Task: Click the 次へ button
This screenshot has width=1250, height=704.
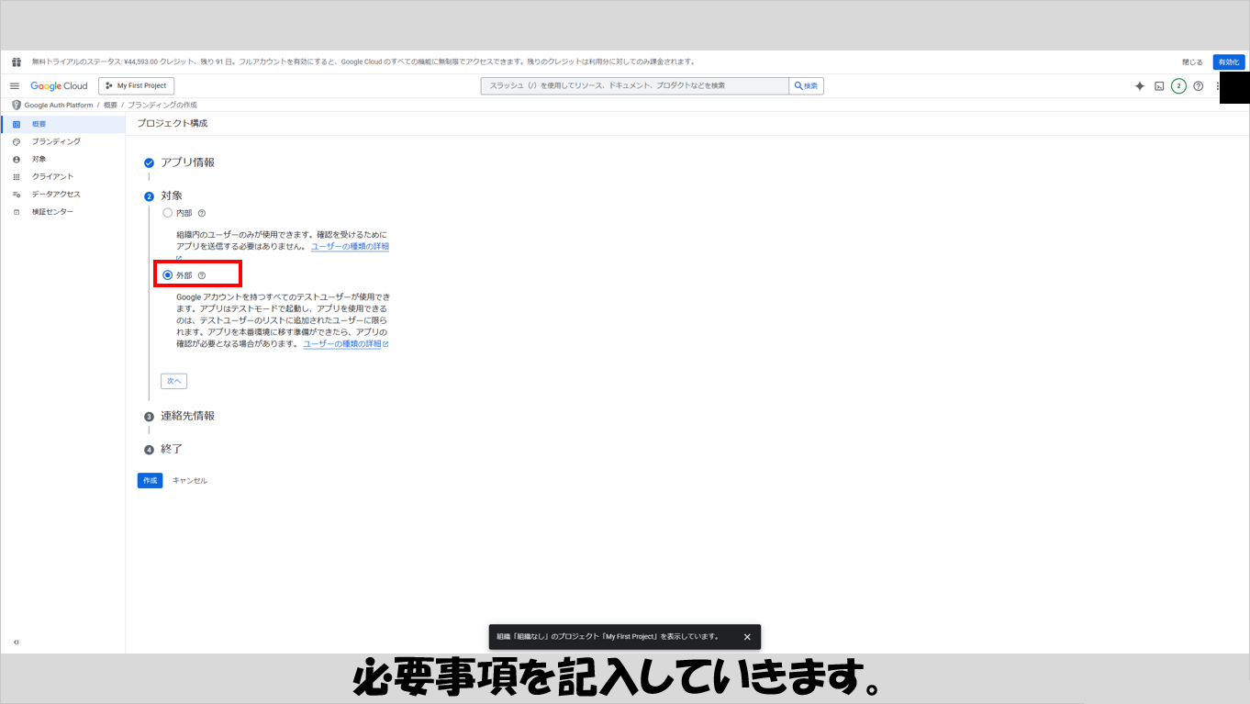Action: click(x=173, y=381)
